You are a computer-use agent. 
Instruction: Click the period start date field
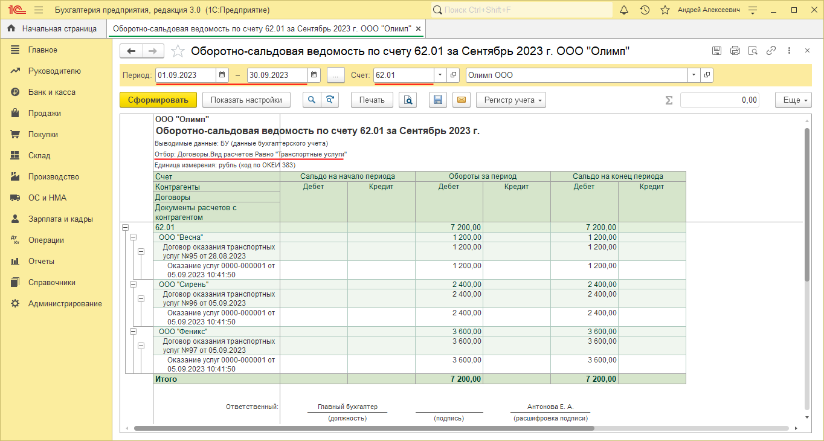click(x=185, y=75)
